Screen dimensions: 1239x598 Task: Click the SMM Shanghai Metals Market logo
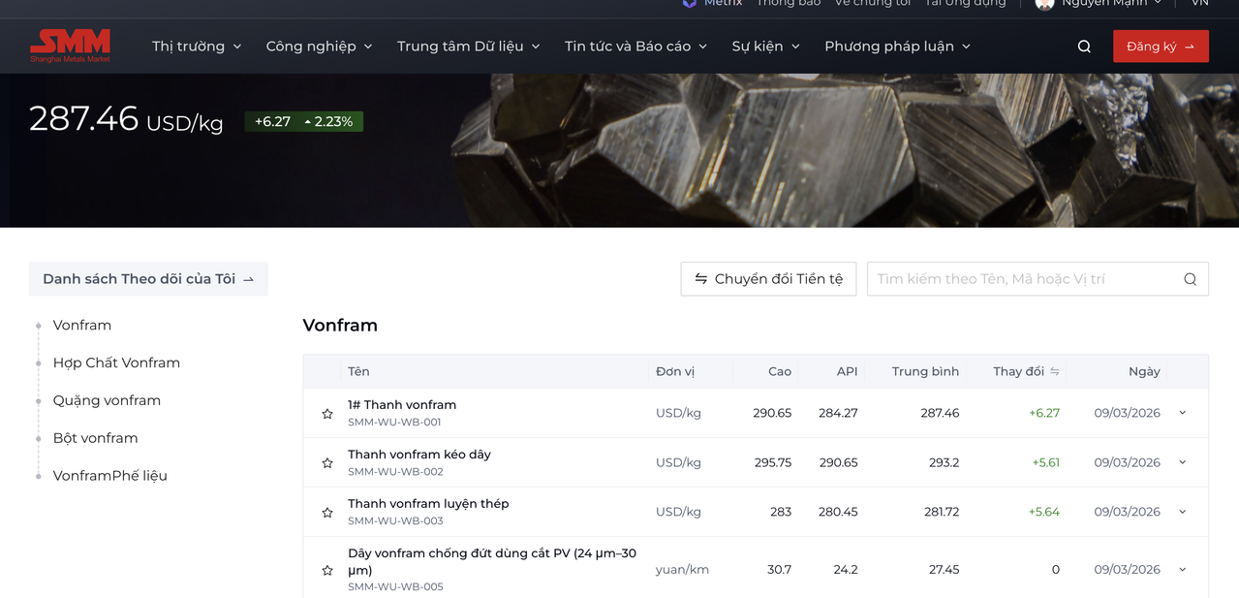pyautogui.click(x=70, y=46)
